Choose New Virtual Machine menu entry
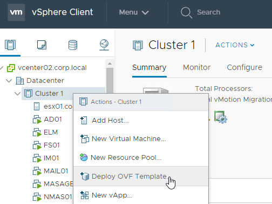This screenshot has width=272, height=204. coord(141,139)
